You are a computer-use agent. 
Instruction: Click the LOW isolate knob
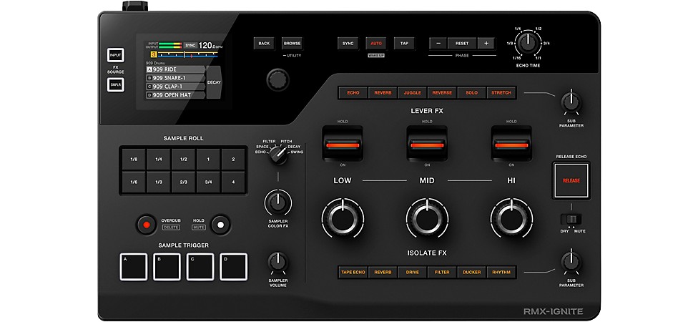[343, 218]
